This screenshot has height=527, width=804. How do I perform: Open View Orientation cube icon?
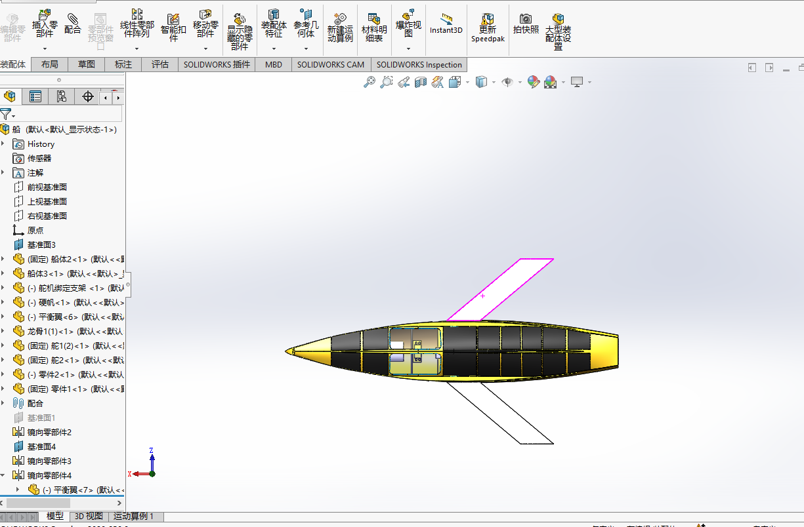click(x=455, y=82)
